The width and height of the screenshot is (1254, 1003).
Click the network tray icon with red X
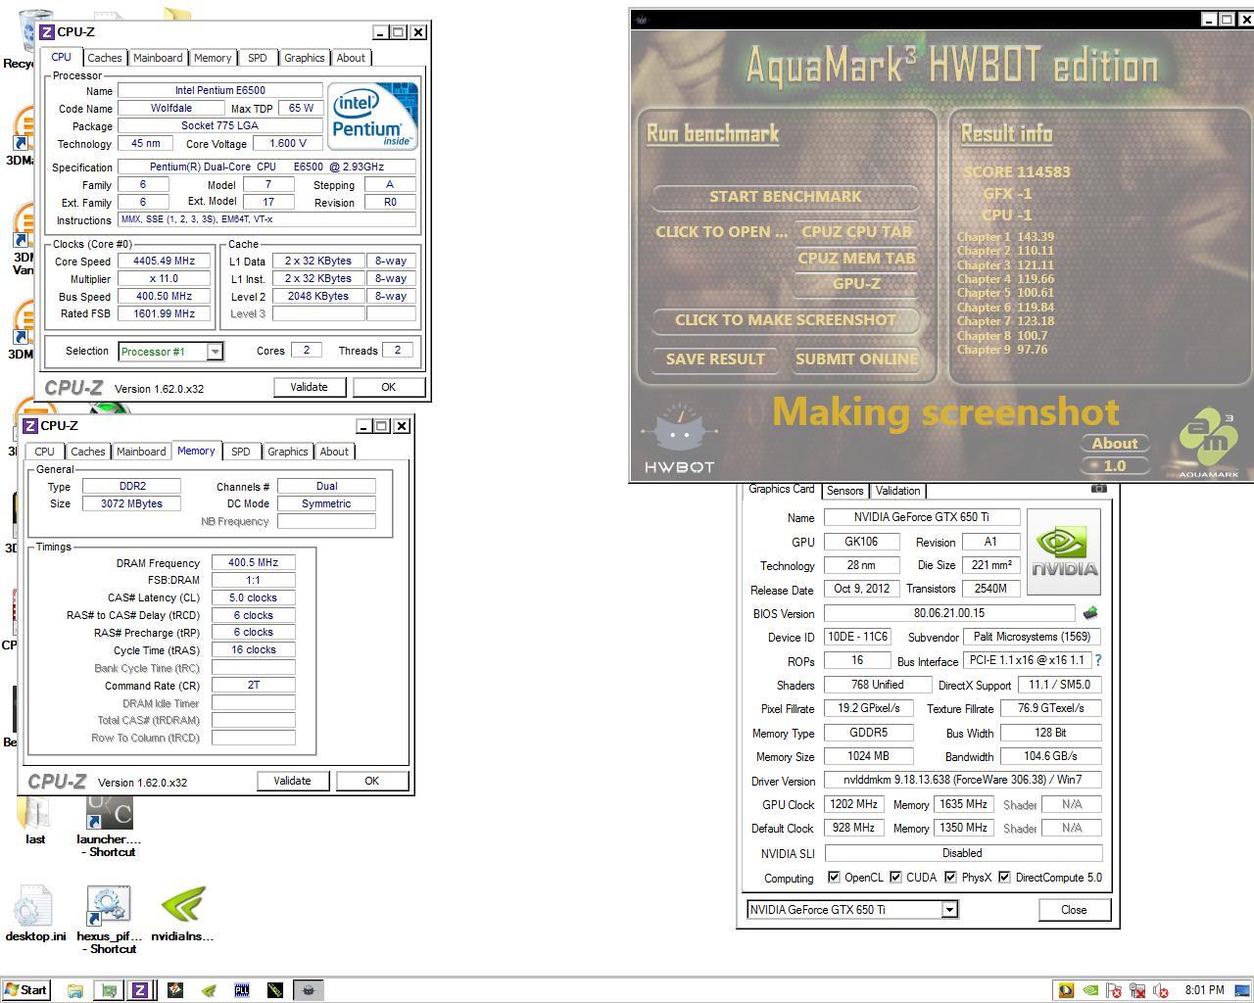1136,990
